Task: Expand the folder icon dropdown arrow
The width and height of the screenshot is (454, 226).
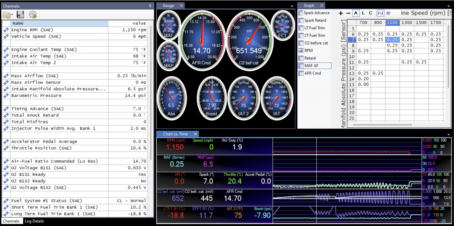Action: tap(12, 15)
